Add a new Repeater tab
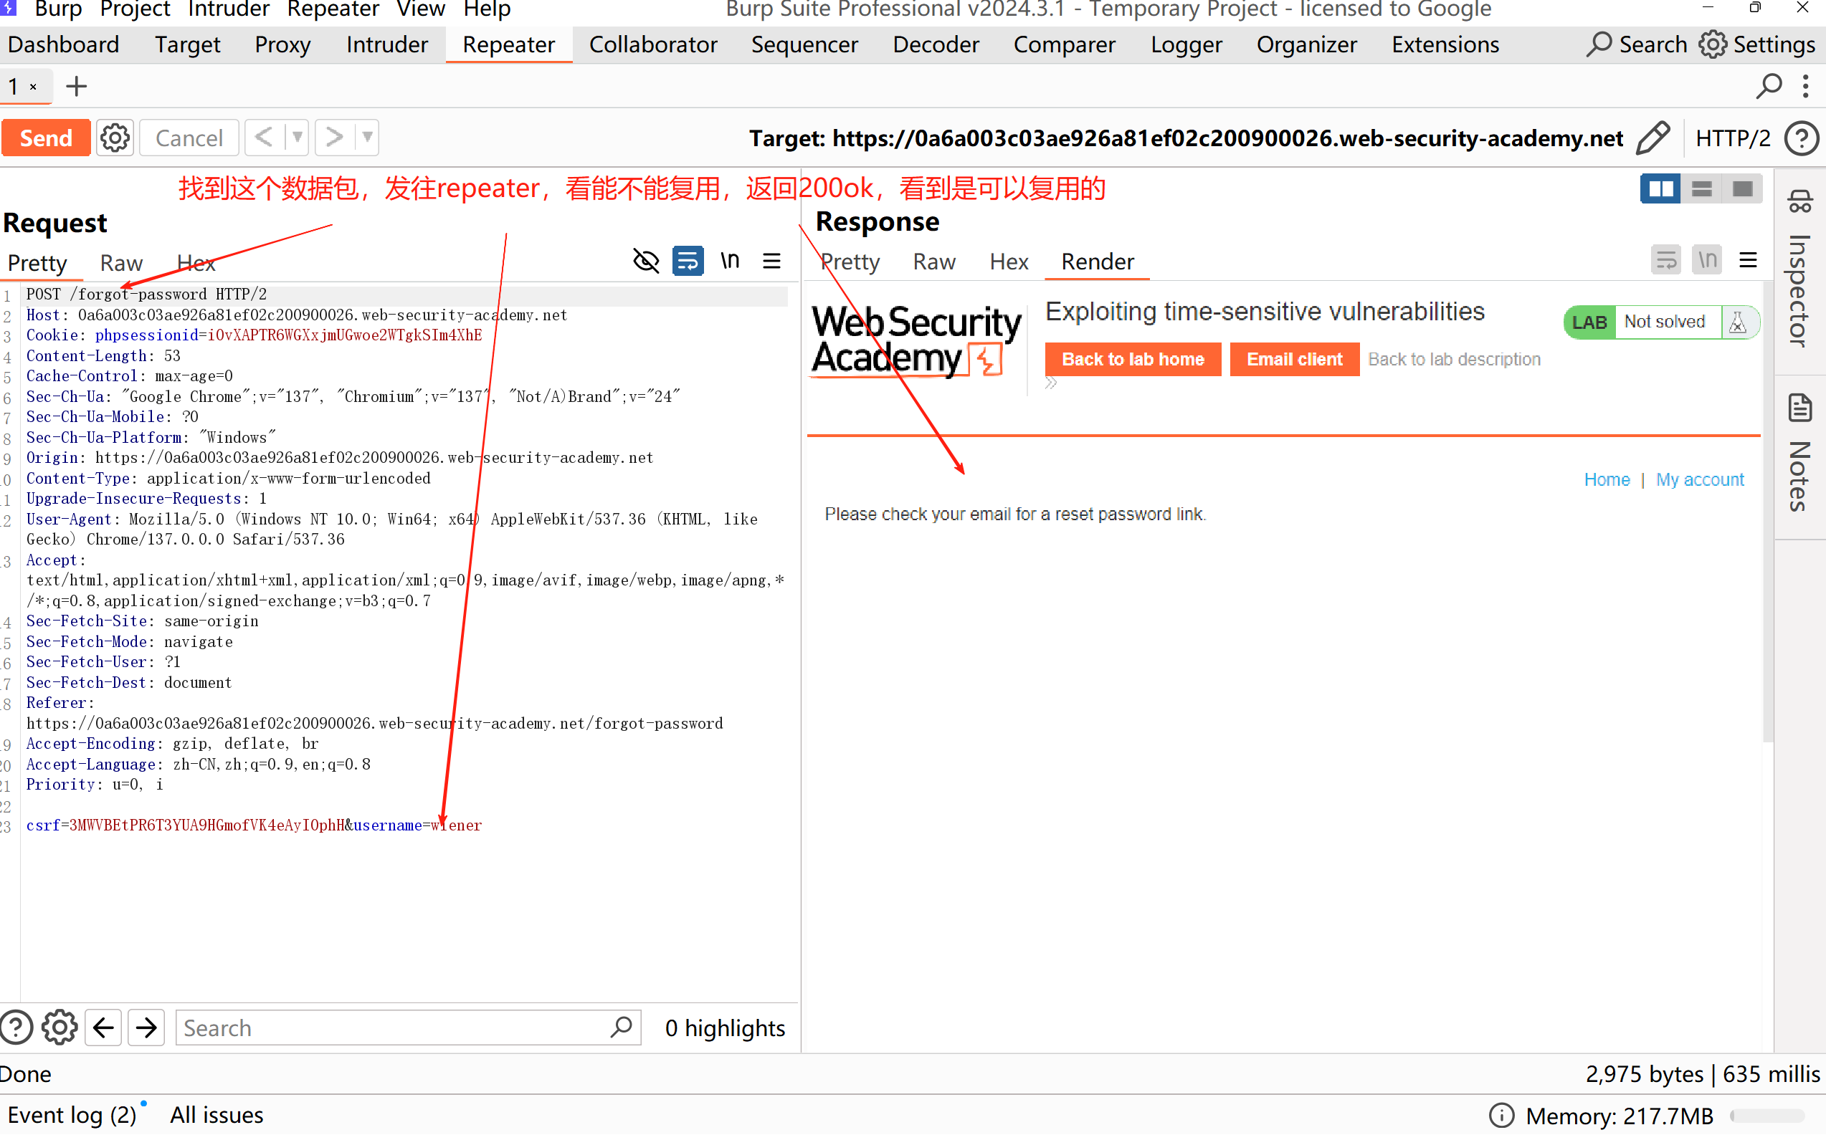Screen dimensions: 1826x1135 coord(76,86)
